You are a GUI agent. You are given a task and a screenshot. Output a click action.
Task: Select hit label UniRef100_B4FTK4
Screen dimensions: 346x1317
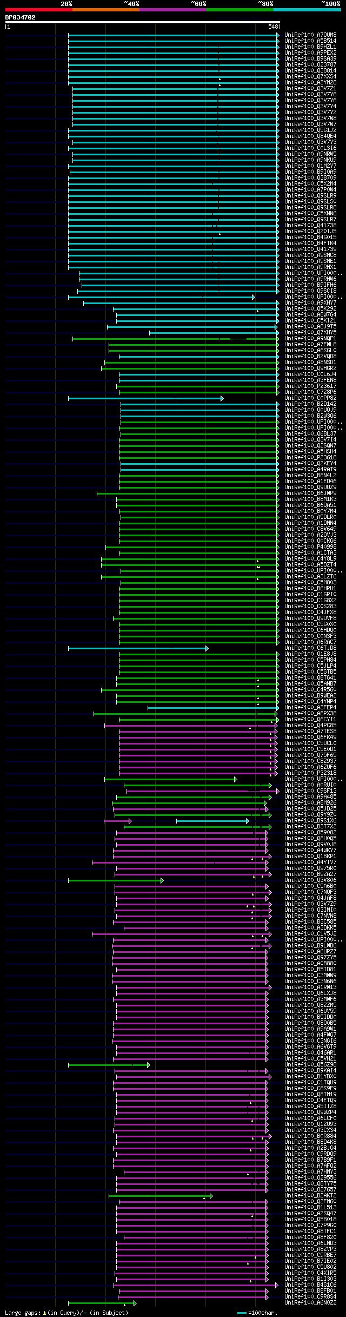click(x=310, y=243)
